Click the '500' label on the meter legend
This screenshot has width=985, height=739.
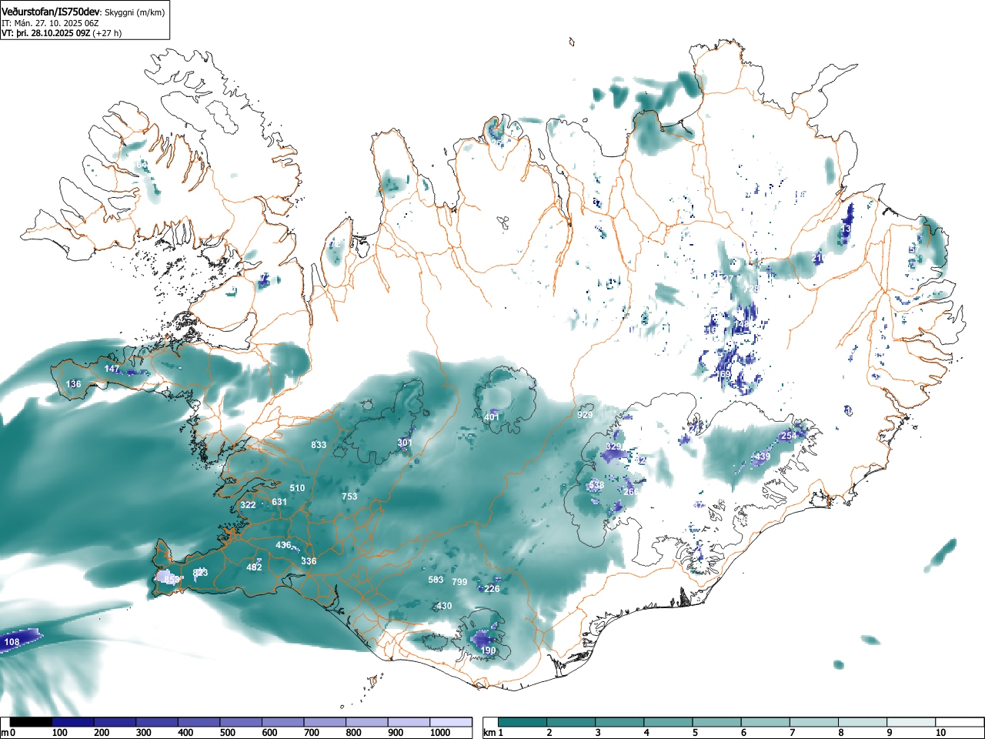click(228, 733)
